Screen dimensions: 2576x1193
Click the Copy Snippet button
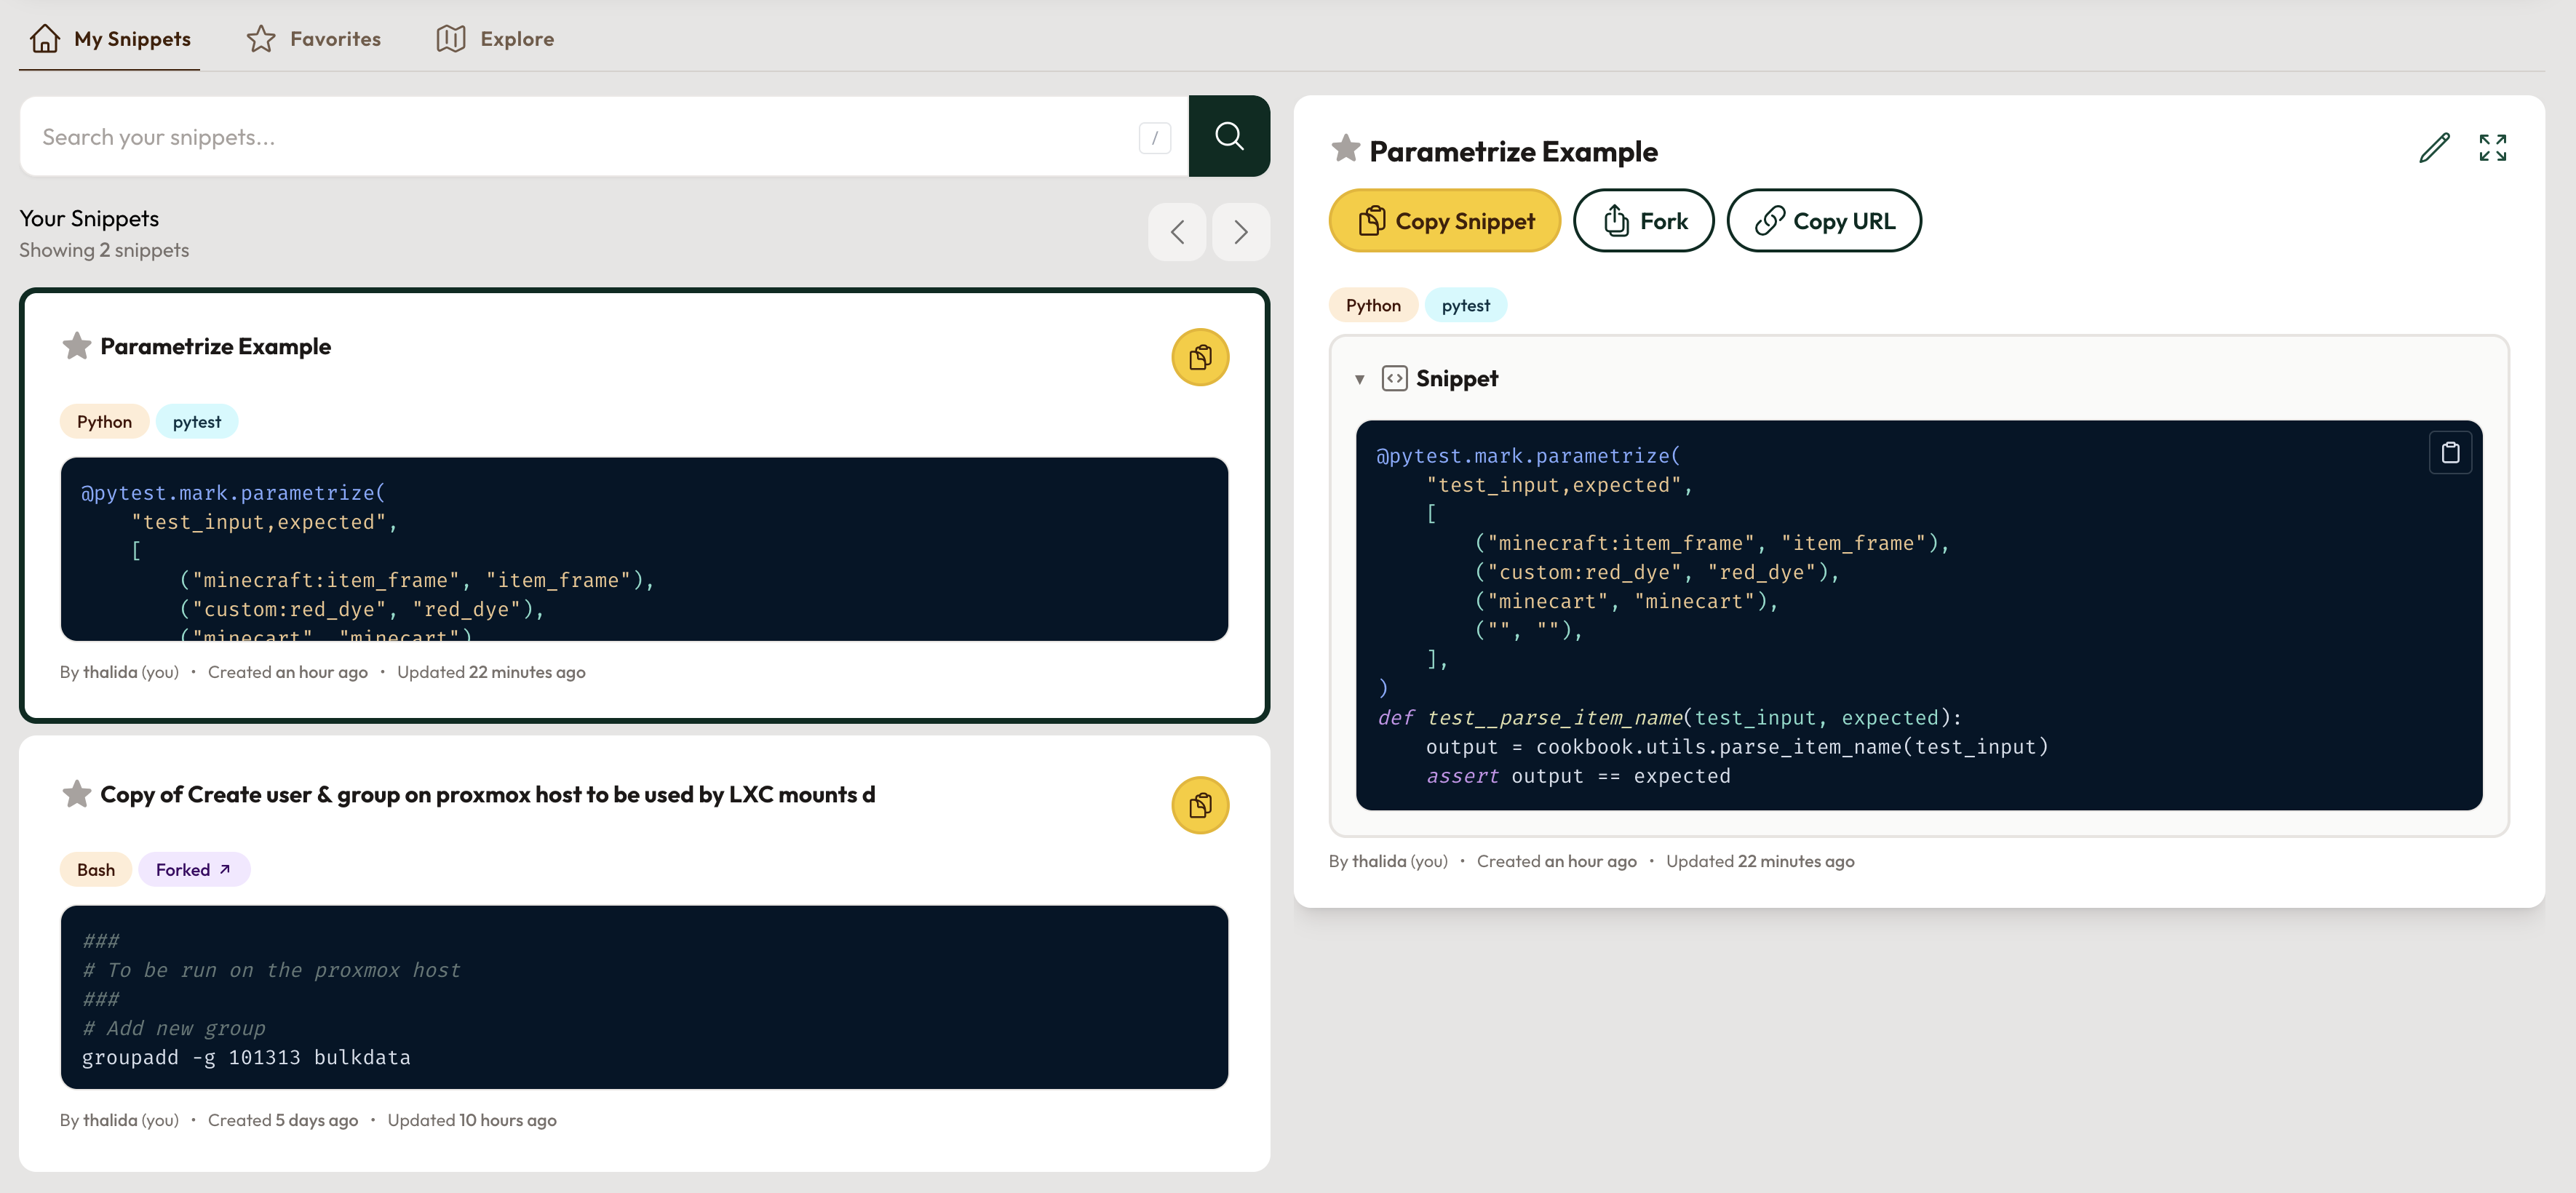1444,221
